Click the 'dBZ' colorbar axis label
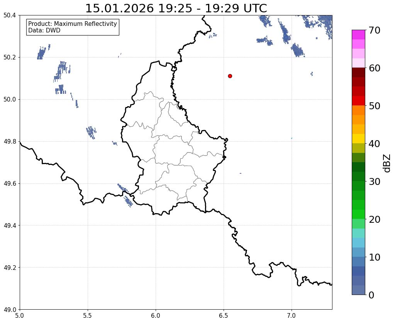 coord(387,163)
